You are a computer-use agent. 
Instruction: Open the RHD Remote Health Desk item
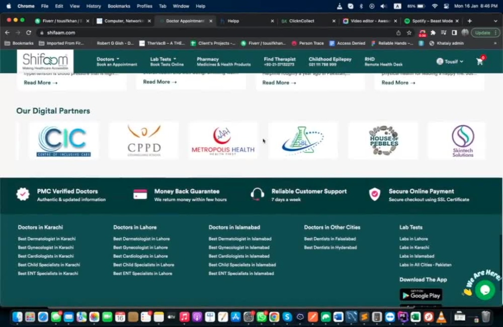click(x=383, y=61)
